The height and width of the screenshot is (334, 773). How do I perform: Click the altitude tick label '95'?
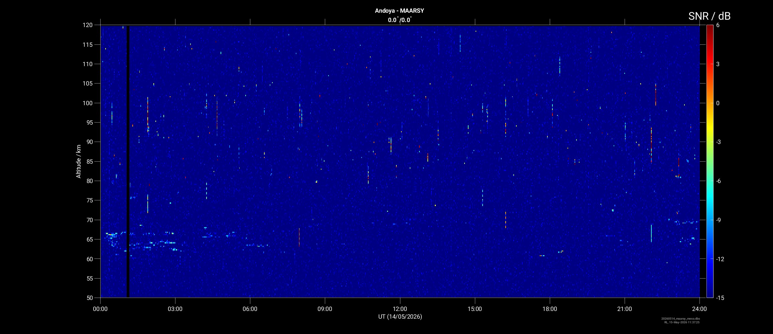89,122
